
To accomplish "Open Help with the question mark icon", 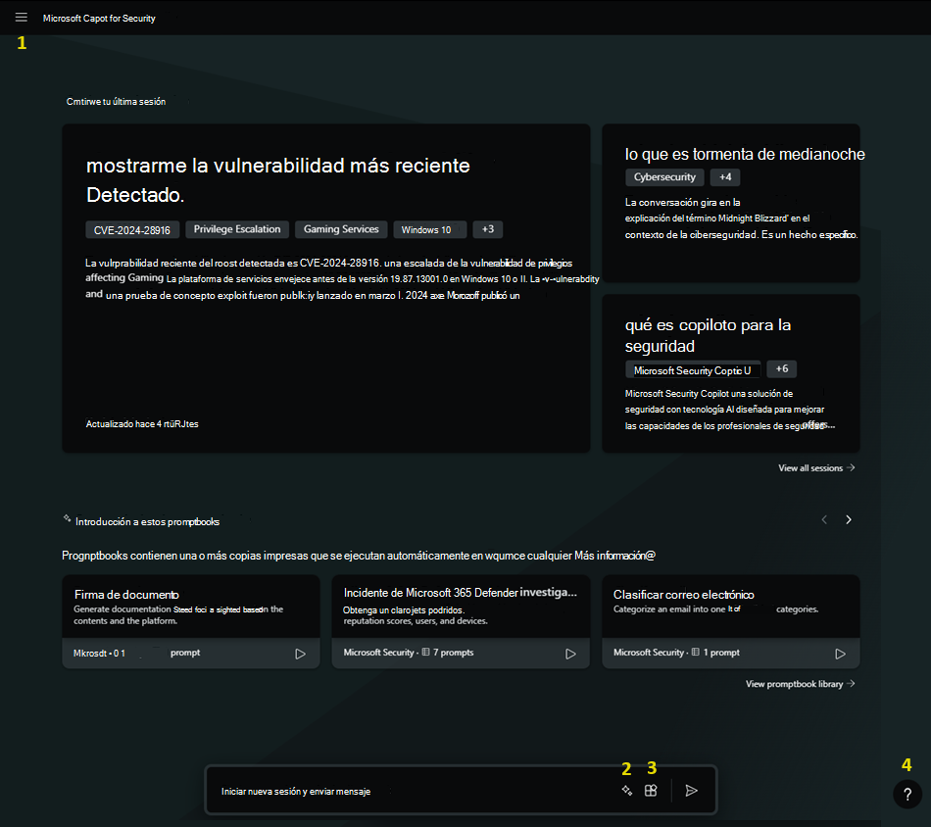I will pyautogui.click(x=906, y=794).
